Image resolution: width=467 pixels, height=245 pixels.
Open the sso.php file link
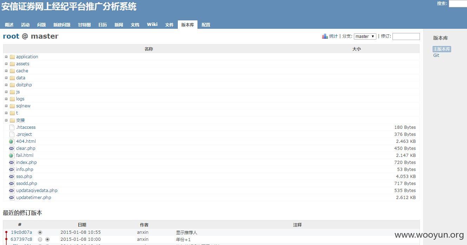coord(24,177)
